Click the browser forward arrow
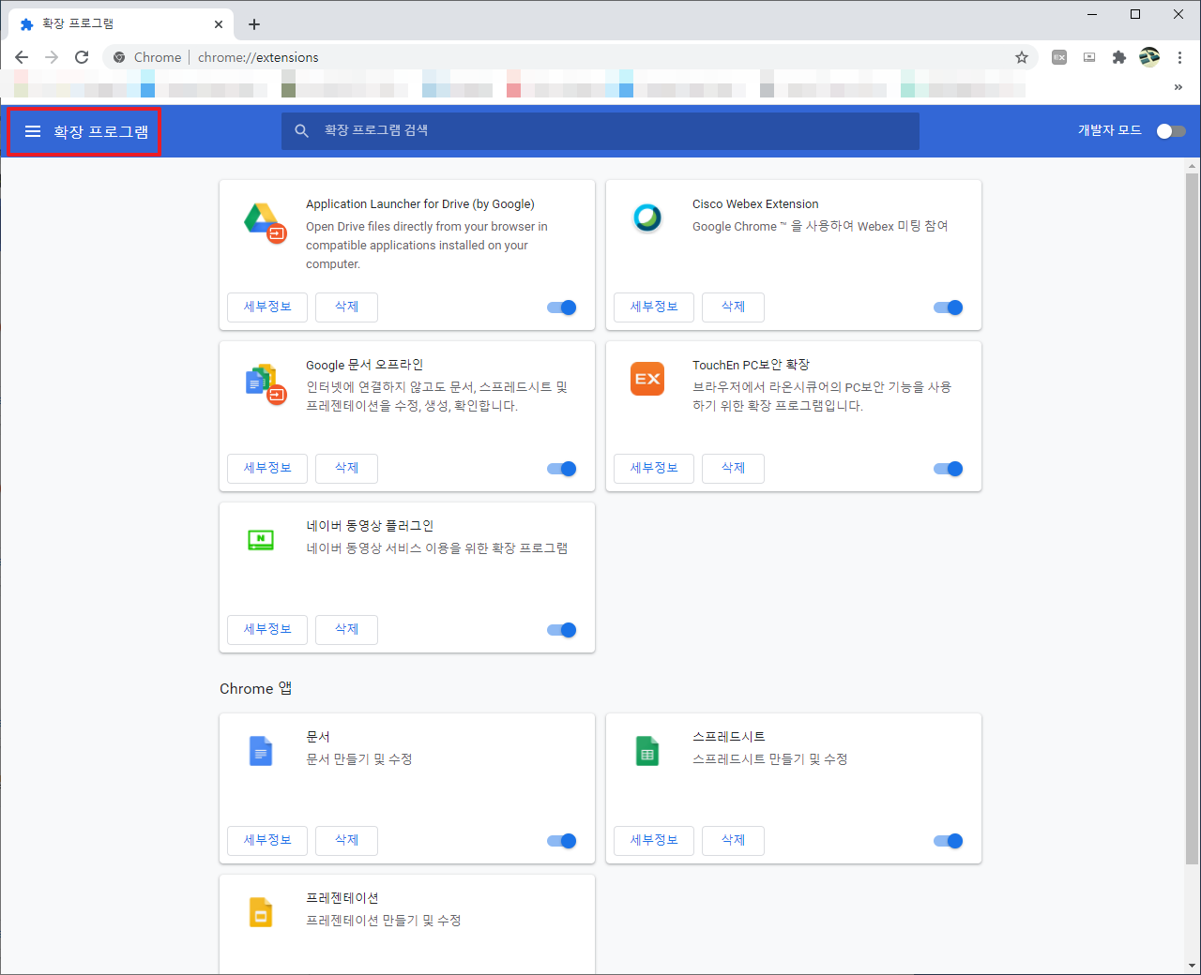The height and width of the screenshot is (975, 1201). (x=52, y=57)
